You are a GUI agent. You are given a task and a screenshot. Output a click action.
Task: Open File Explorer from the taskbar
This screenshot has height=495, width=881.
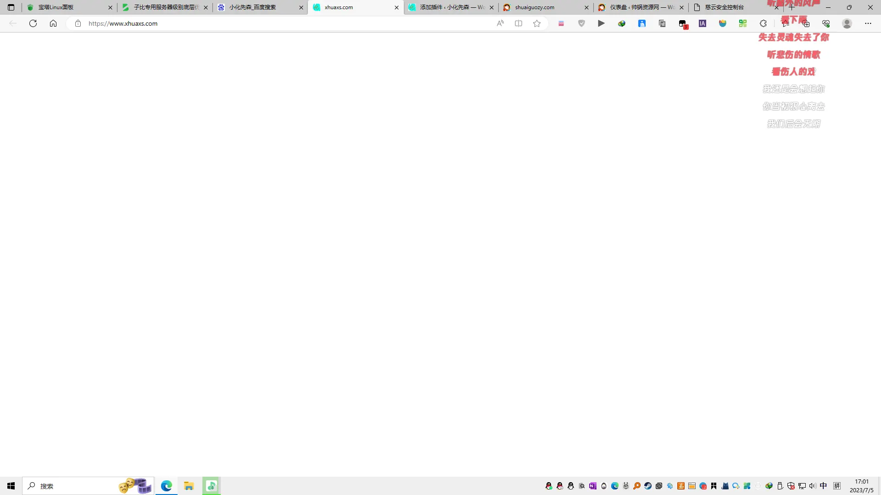pos(189,486)
